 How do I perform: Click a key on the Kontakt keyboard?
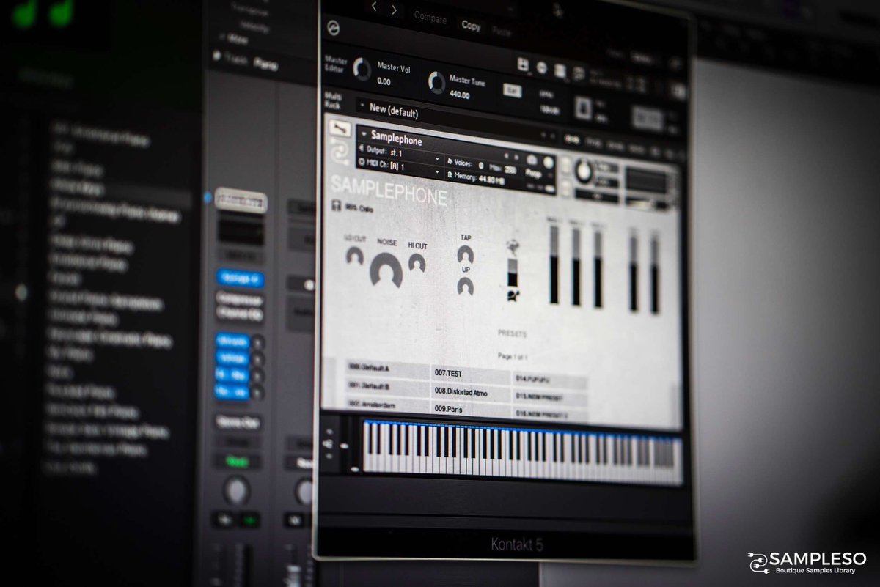pyautogui.click(x=522, y=451)
